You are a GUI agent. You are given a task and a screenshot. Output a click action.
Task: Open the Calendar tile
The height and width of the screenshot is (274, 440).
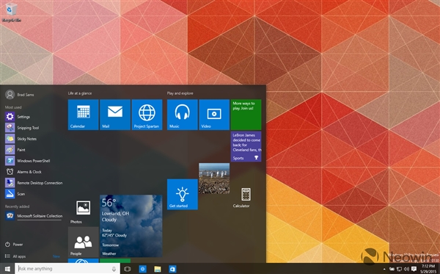click(84, 115)
